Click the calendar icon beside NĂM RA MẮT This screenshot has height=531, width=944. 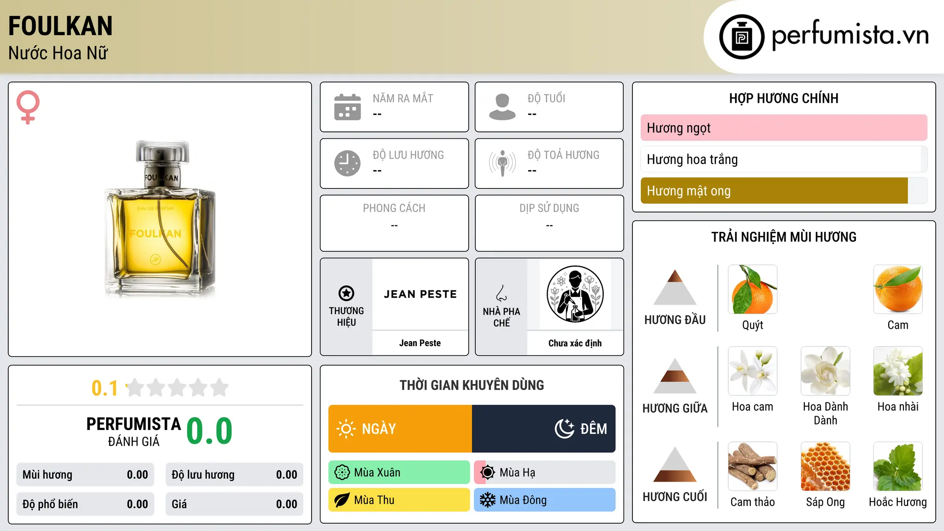pos(348,107)
